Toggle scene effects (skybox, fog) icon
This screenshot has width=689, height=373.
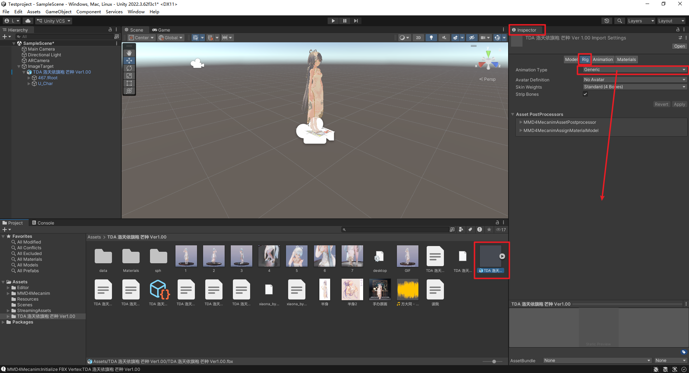[455, 38]
